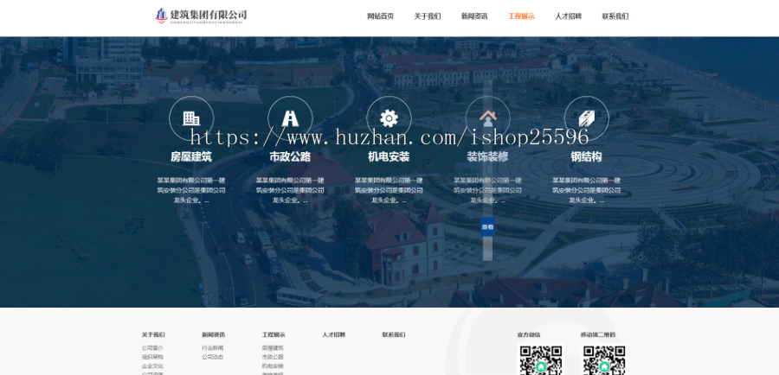Open footer 房屋建筑 link
The width and height of the screenshot is (779, 375).
[x=273, y=348]
